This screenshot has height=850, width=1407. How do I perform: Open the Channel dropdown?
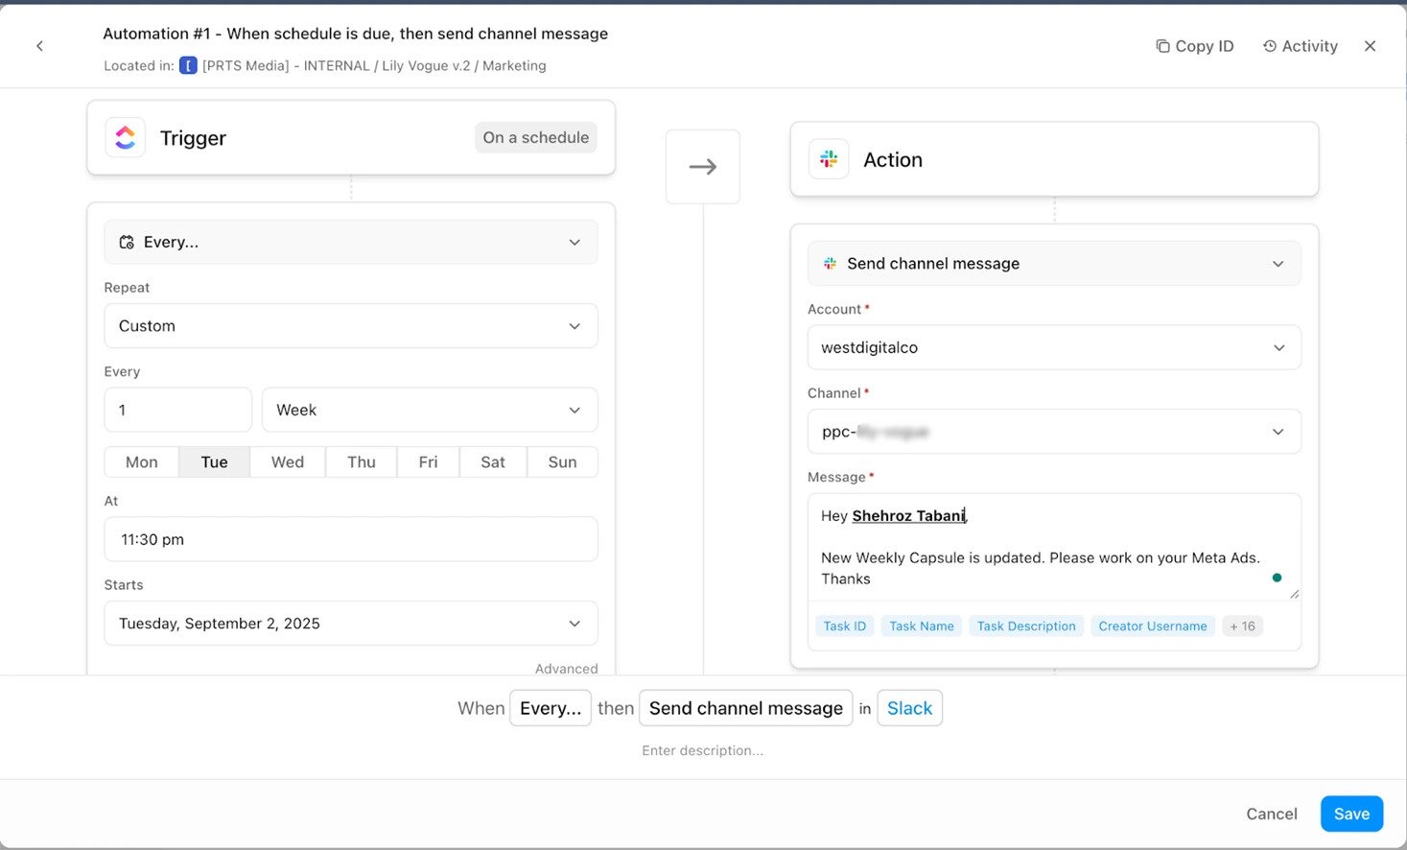[1054, 432]
